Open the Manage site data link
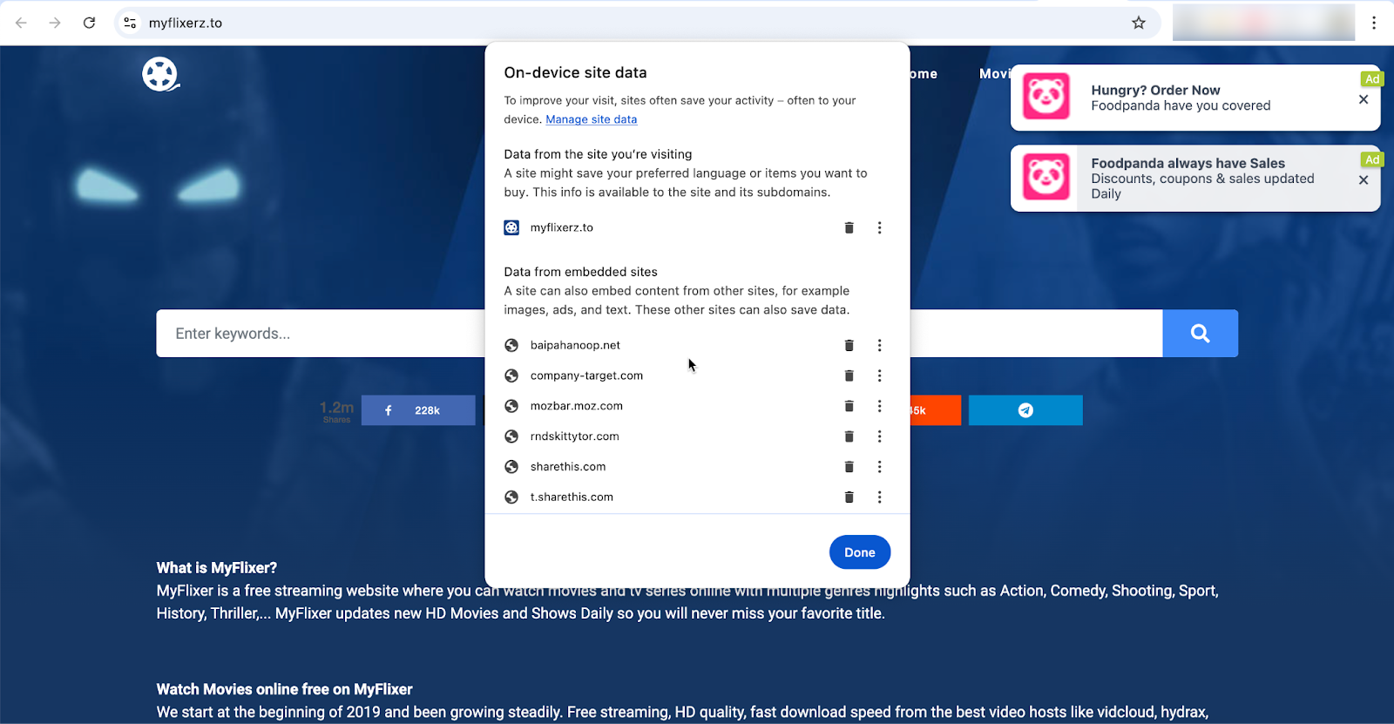The height and width of the screenshot is (724, 1394). (591, 119)
